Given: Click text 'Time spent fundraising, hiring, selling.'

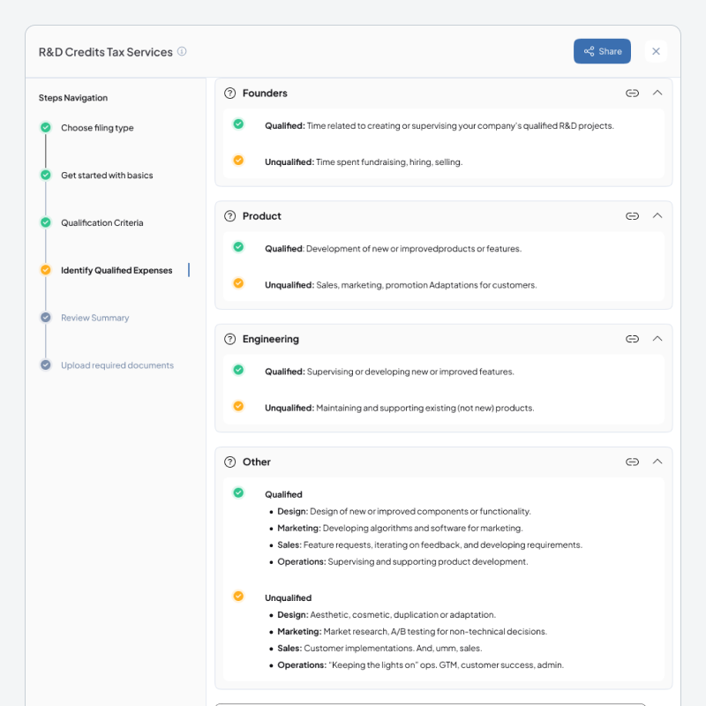Looking at the screenshot, I should [389, 162].
